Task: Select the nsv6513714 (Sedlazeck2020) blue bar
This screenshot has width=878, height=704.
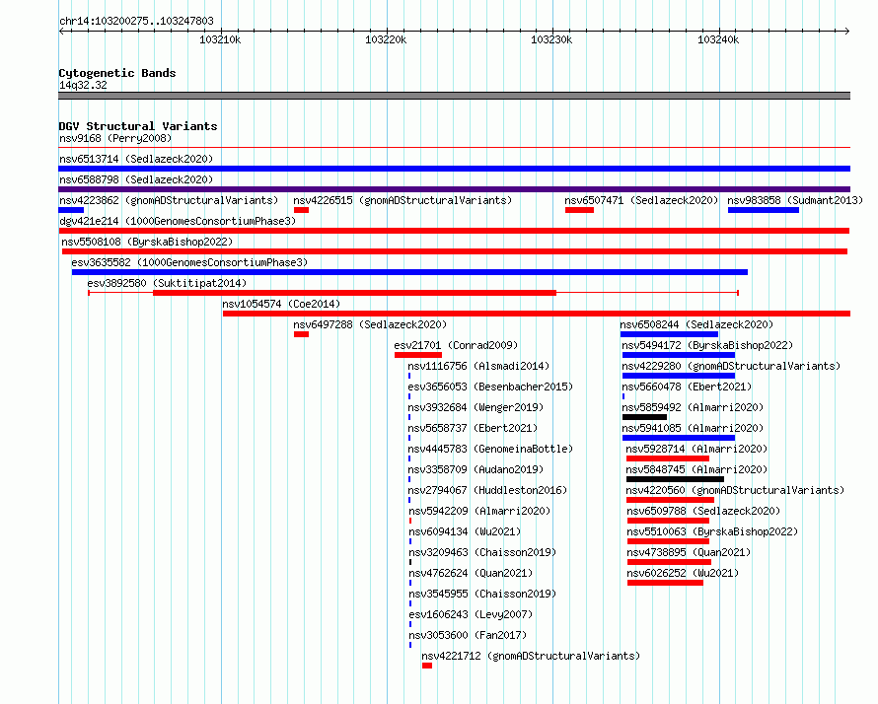Action: point(454,169)
